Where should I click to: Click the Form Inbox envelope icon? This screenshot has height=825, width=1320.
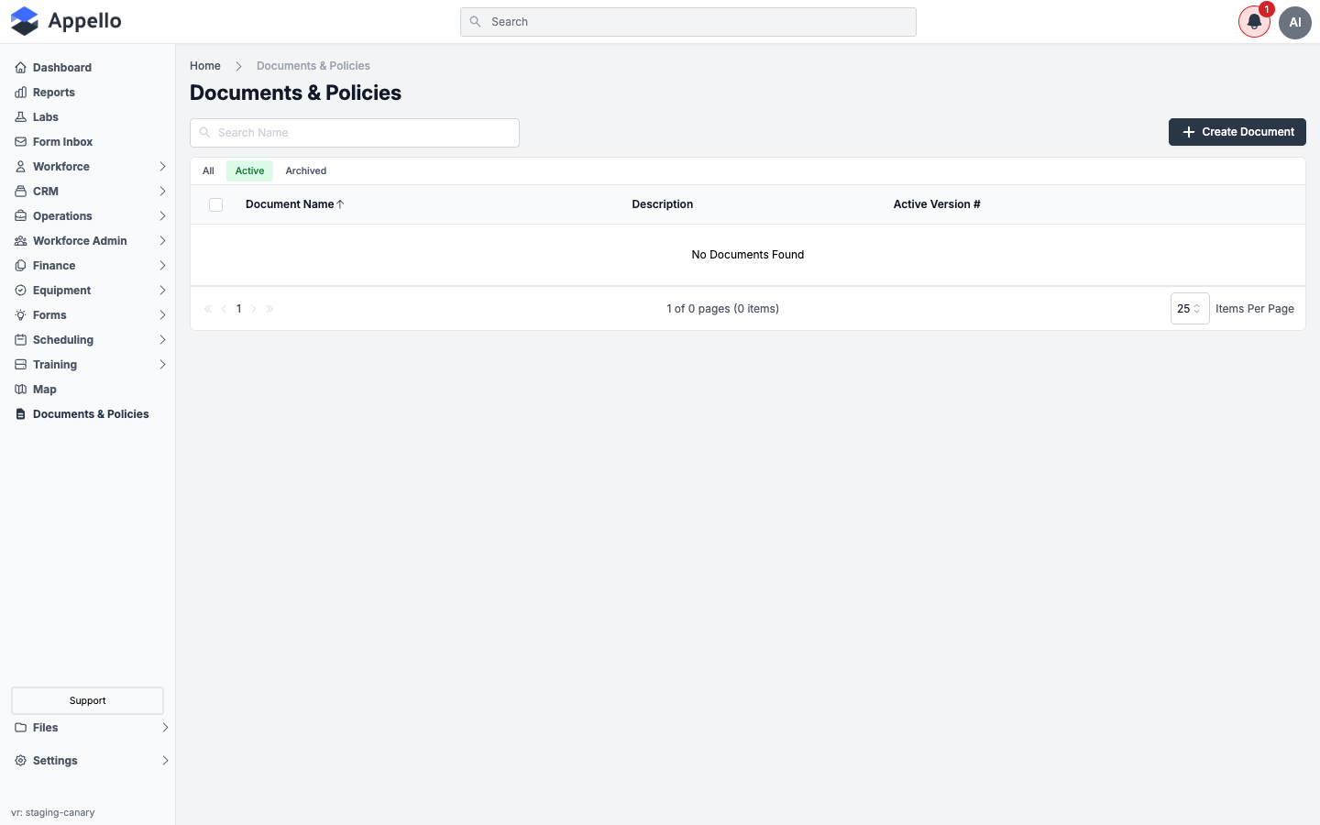tap(20, 142)
